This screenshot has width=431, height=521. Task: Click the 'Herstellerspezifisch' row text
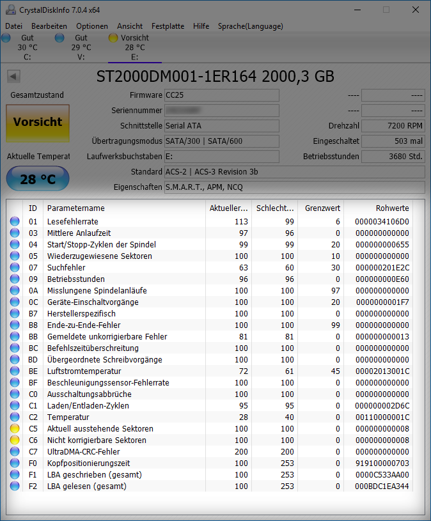[81, 314]
